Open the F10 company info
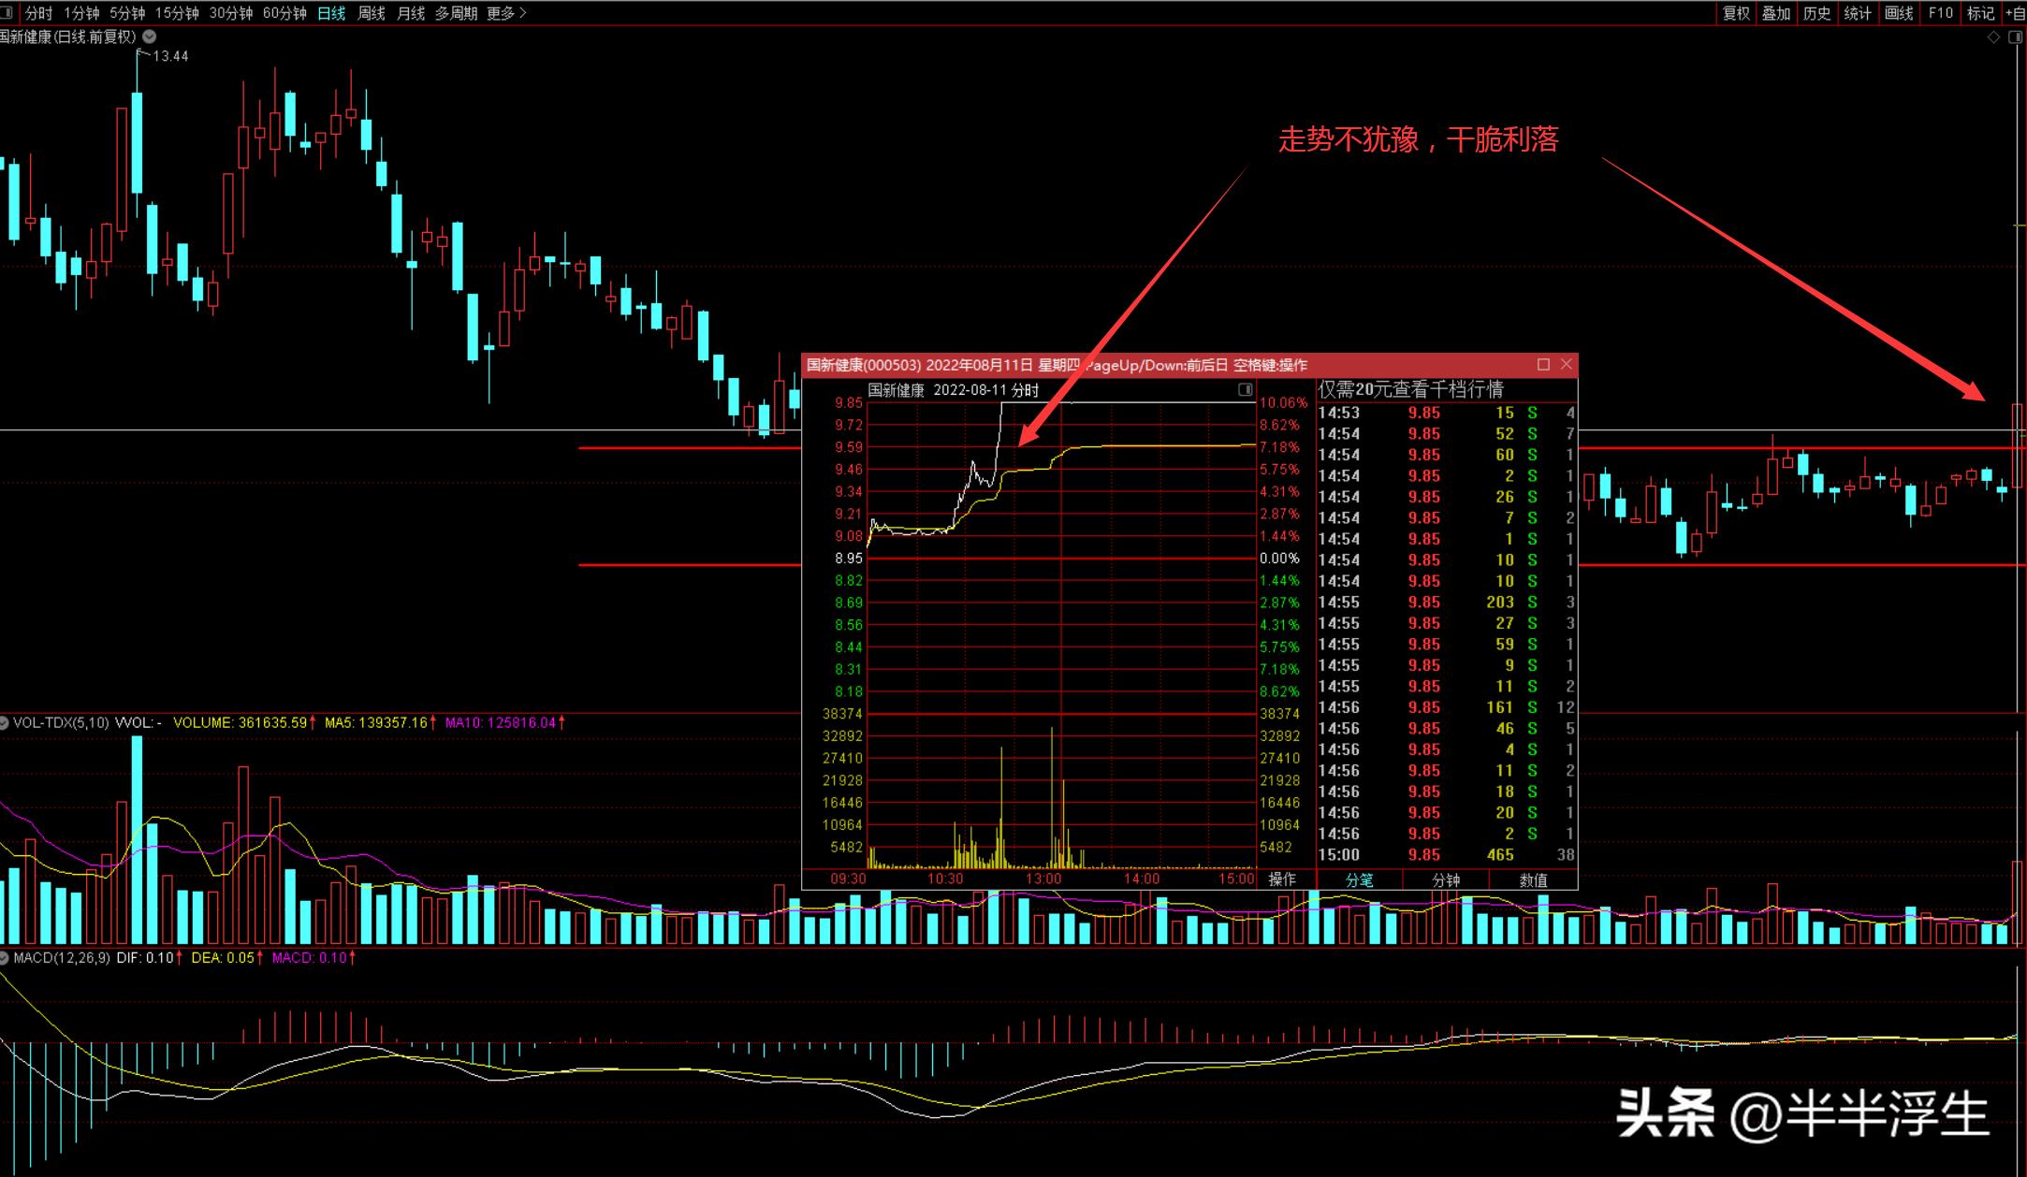The width and height of the screenshot is (2027, 1177). (x=1941, y=13)
